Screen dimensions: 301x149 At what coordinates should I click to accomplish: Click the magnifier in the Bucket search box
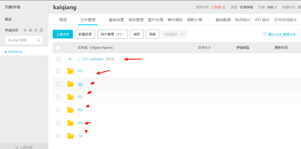tap(39, 40)
